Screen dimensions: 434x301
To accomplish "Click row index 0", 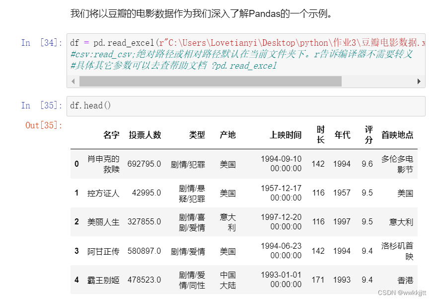I will coord(76,164).
